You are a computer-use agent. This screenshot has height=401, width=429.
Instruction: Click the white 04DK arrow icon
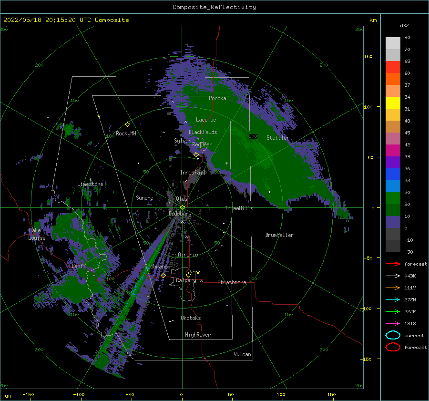pyautogui.click(x=393, y=276)
